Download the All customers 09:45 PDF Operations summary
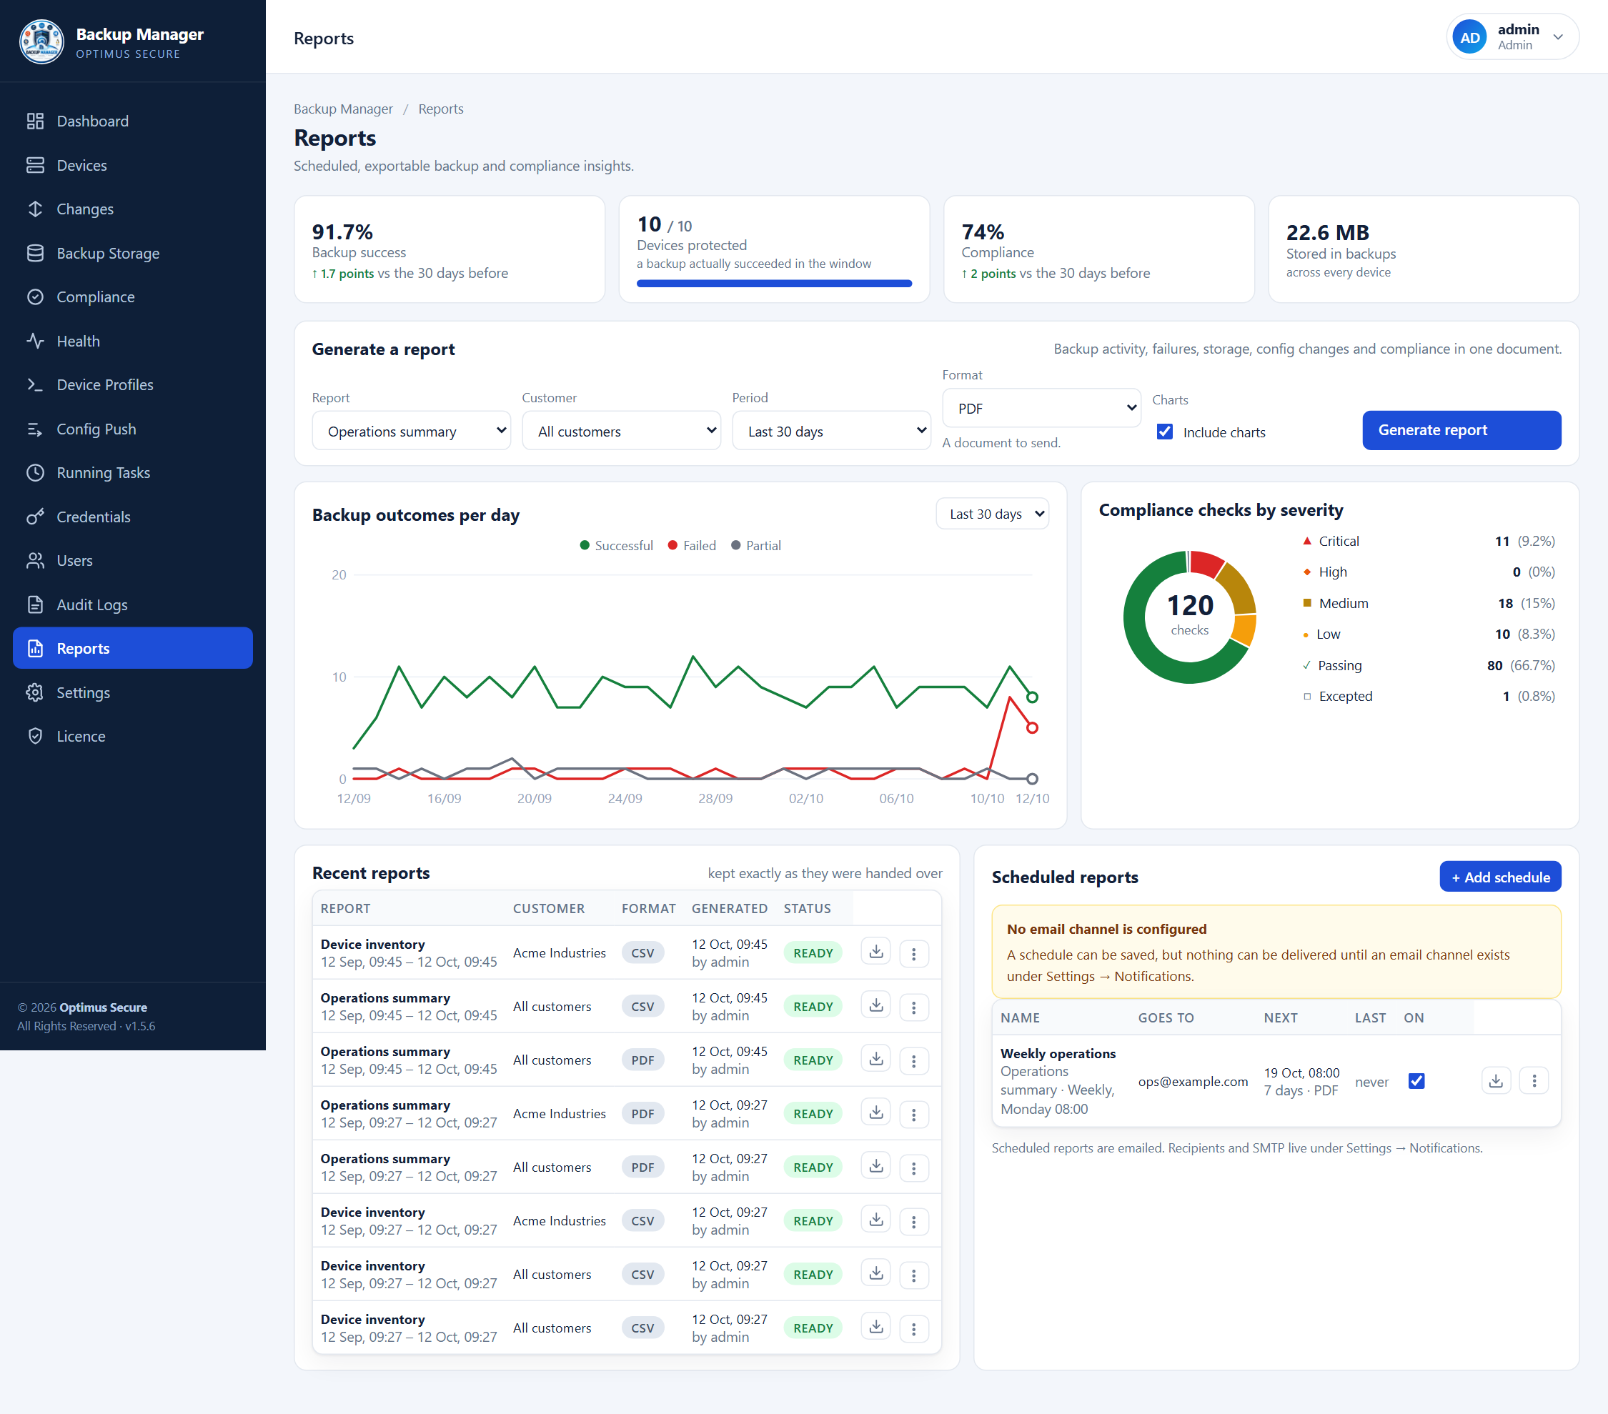Screen dimensions: 1608x1414 pos(875,1060)
